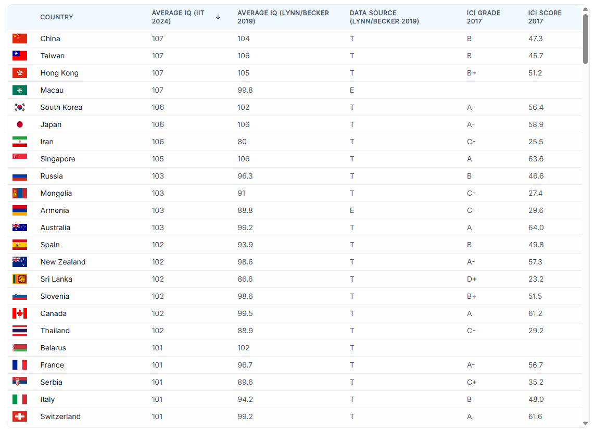The image size is (593, 430).
Task: Click Singapore's ICI score 63.6
Action: point(536,159)
